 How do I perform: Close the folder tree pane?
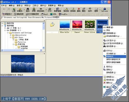[x=44, y=21]
